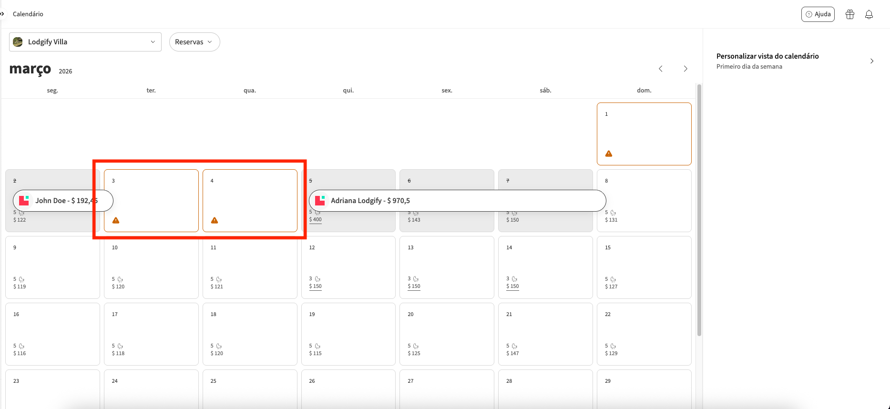This screenshot has height=409, width=890.
Task: Click the Calendário breadcrumb title
Action: [28, 14]
